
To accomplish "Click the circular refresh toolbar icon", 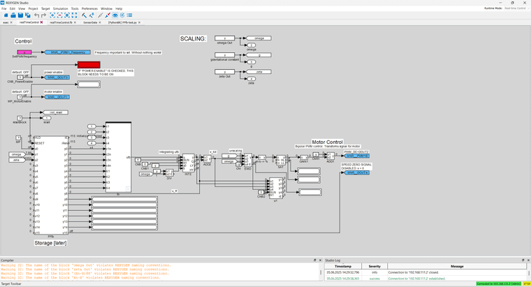I will tap(122, 15).
